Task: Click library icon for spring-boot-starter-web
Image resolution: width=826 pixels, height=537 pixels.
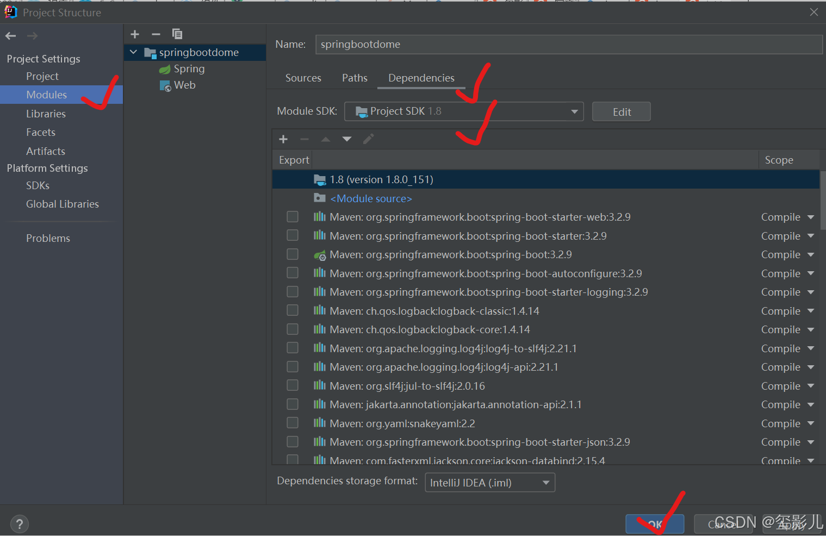Action: pyautogui.click(x=320, y=217)
